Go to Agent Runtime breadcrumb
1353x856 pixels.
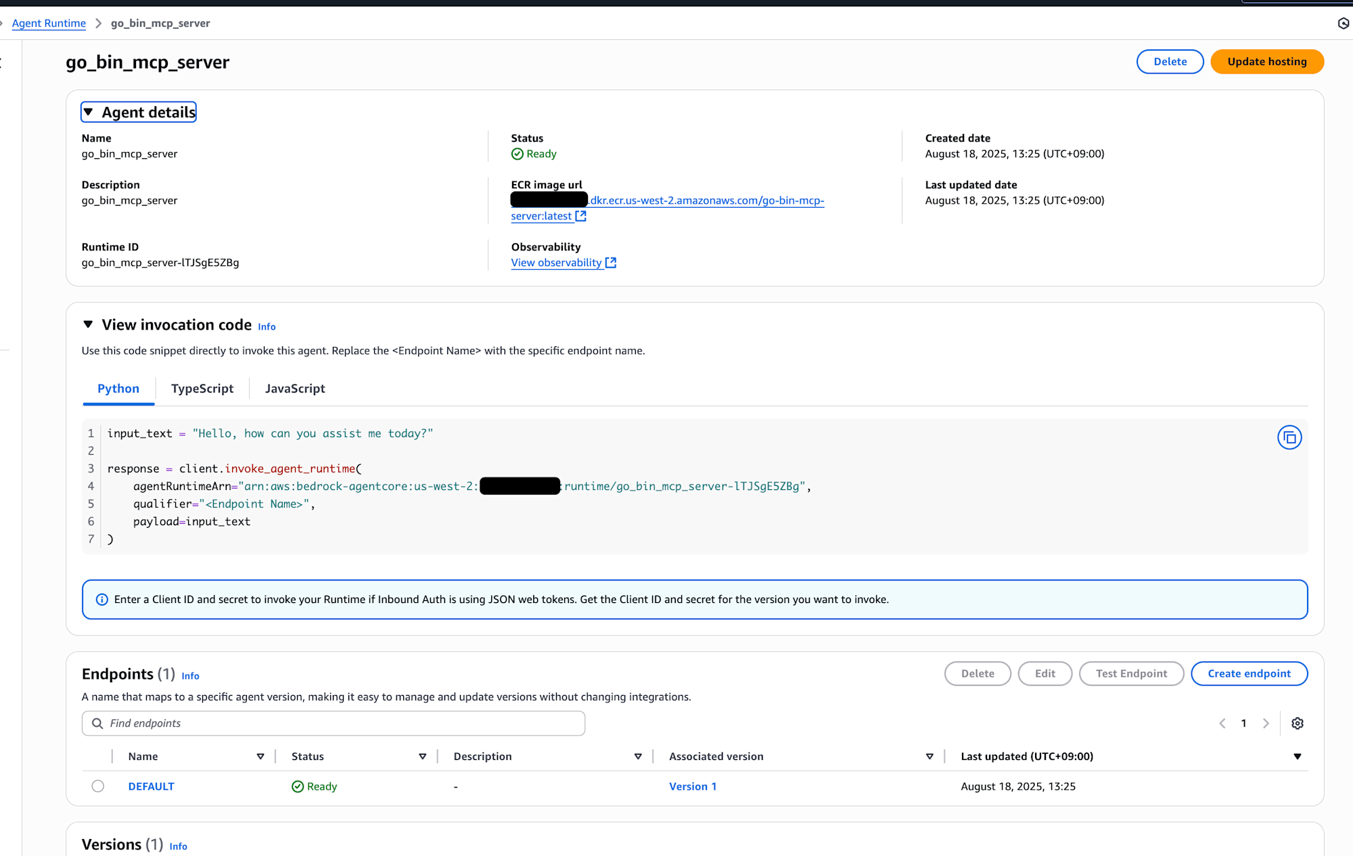pyautogui.click(x=49, y=23)
